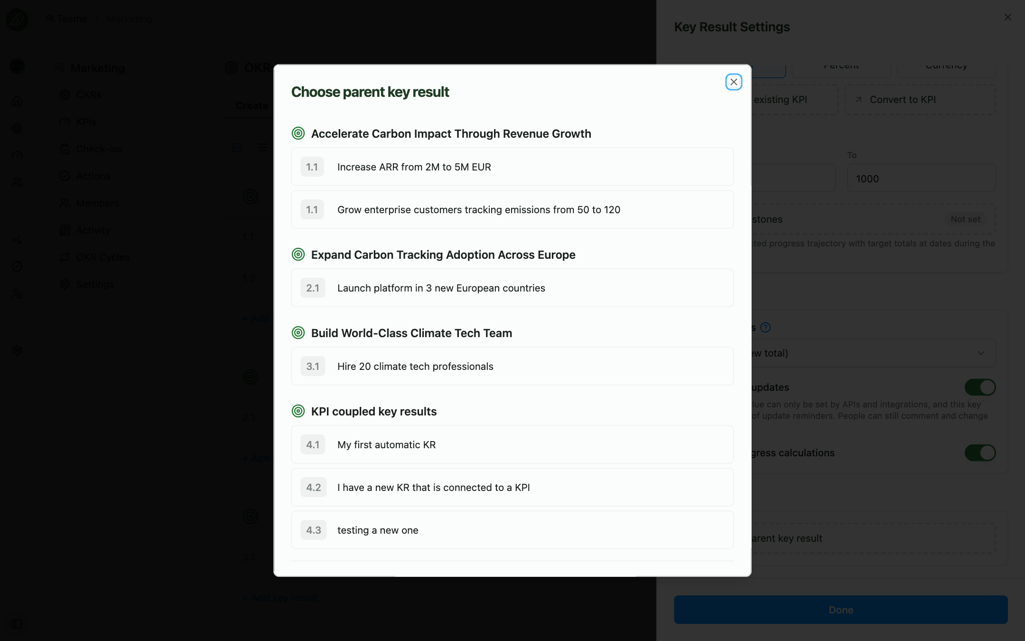Close the Choose parent key result dialog
Screen dimensions: 1025x641
(x=734, y=82)
